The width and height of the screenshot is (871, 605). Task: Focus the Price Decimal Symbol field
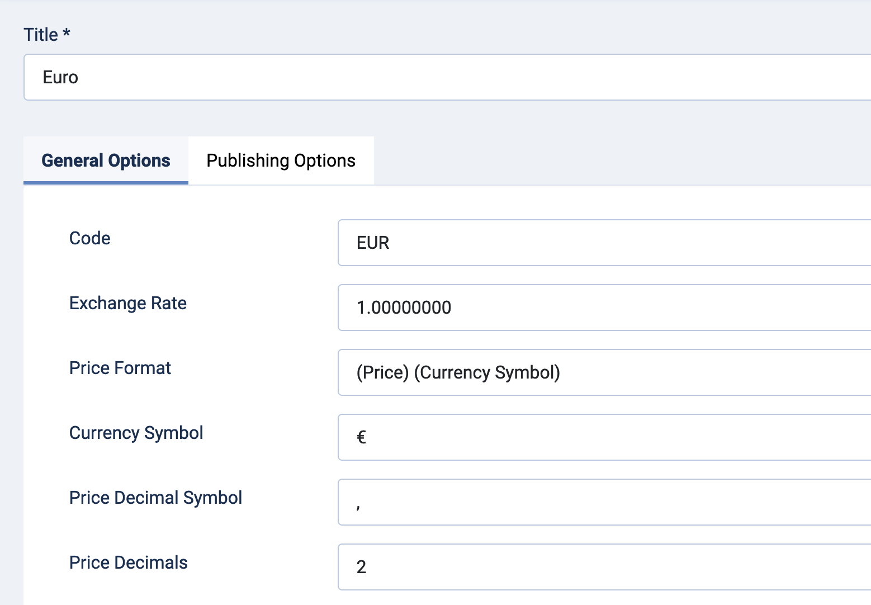click(604, 502)
